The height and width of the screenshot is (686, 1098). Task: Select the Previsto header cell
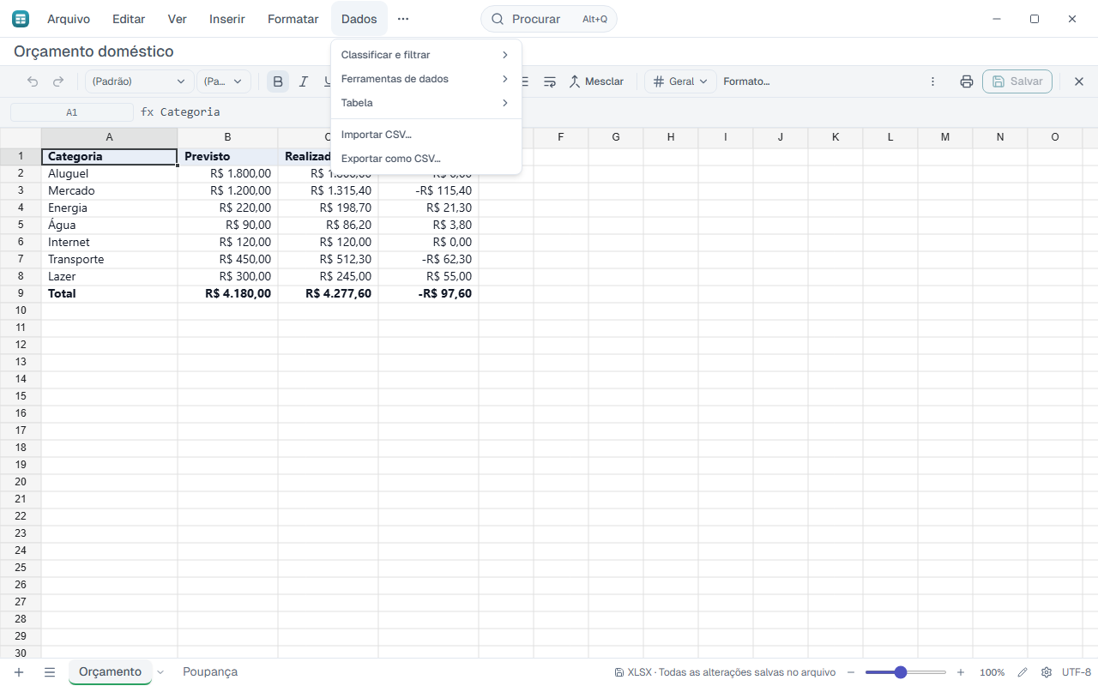228,156
